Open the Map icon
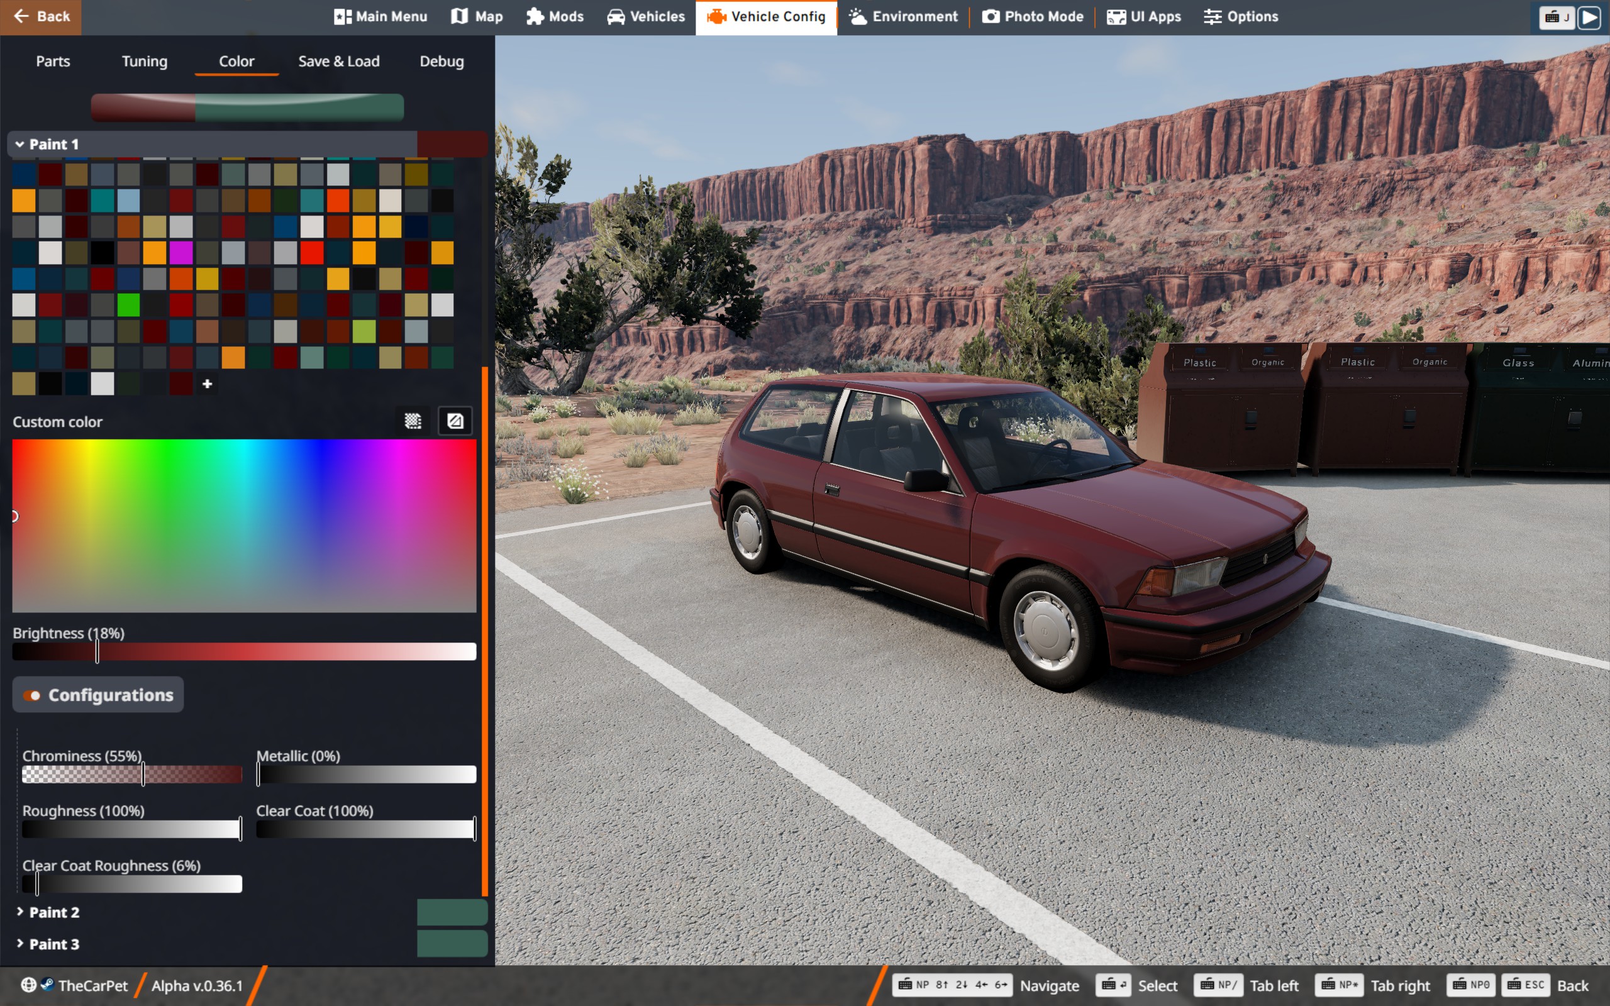The height and width of the screenshot is (1006, 1610). click(x=460, y=16)
